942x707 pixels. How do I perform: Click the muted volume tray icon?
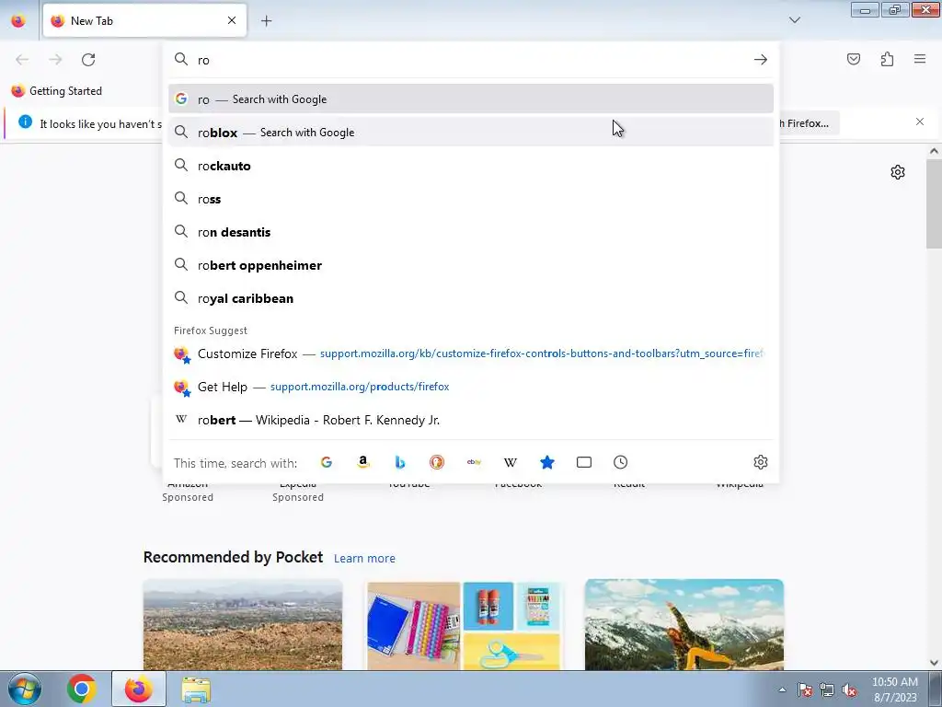pos(849,690)
